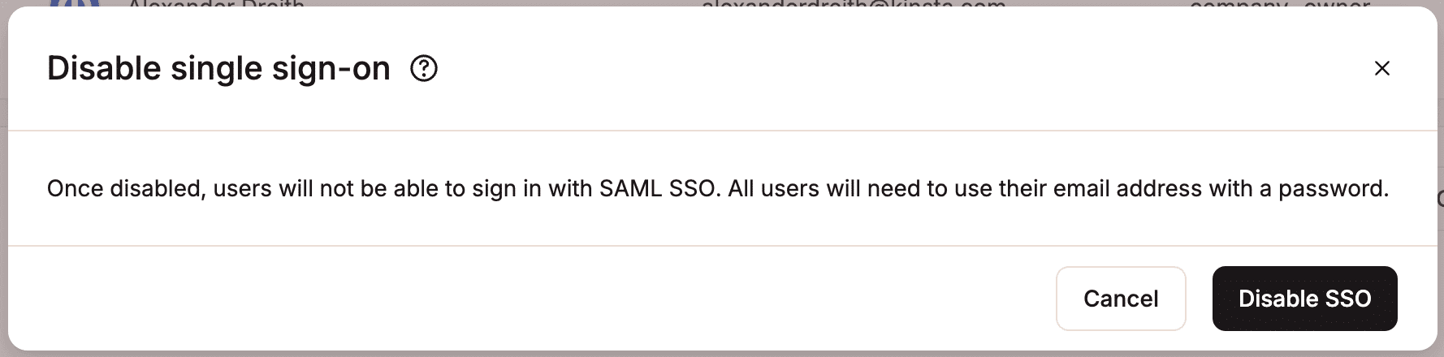
Task: Close the dialog with the X icon
Action: point(1381,69)
